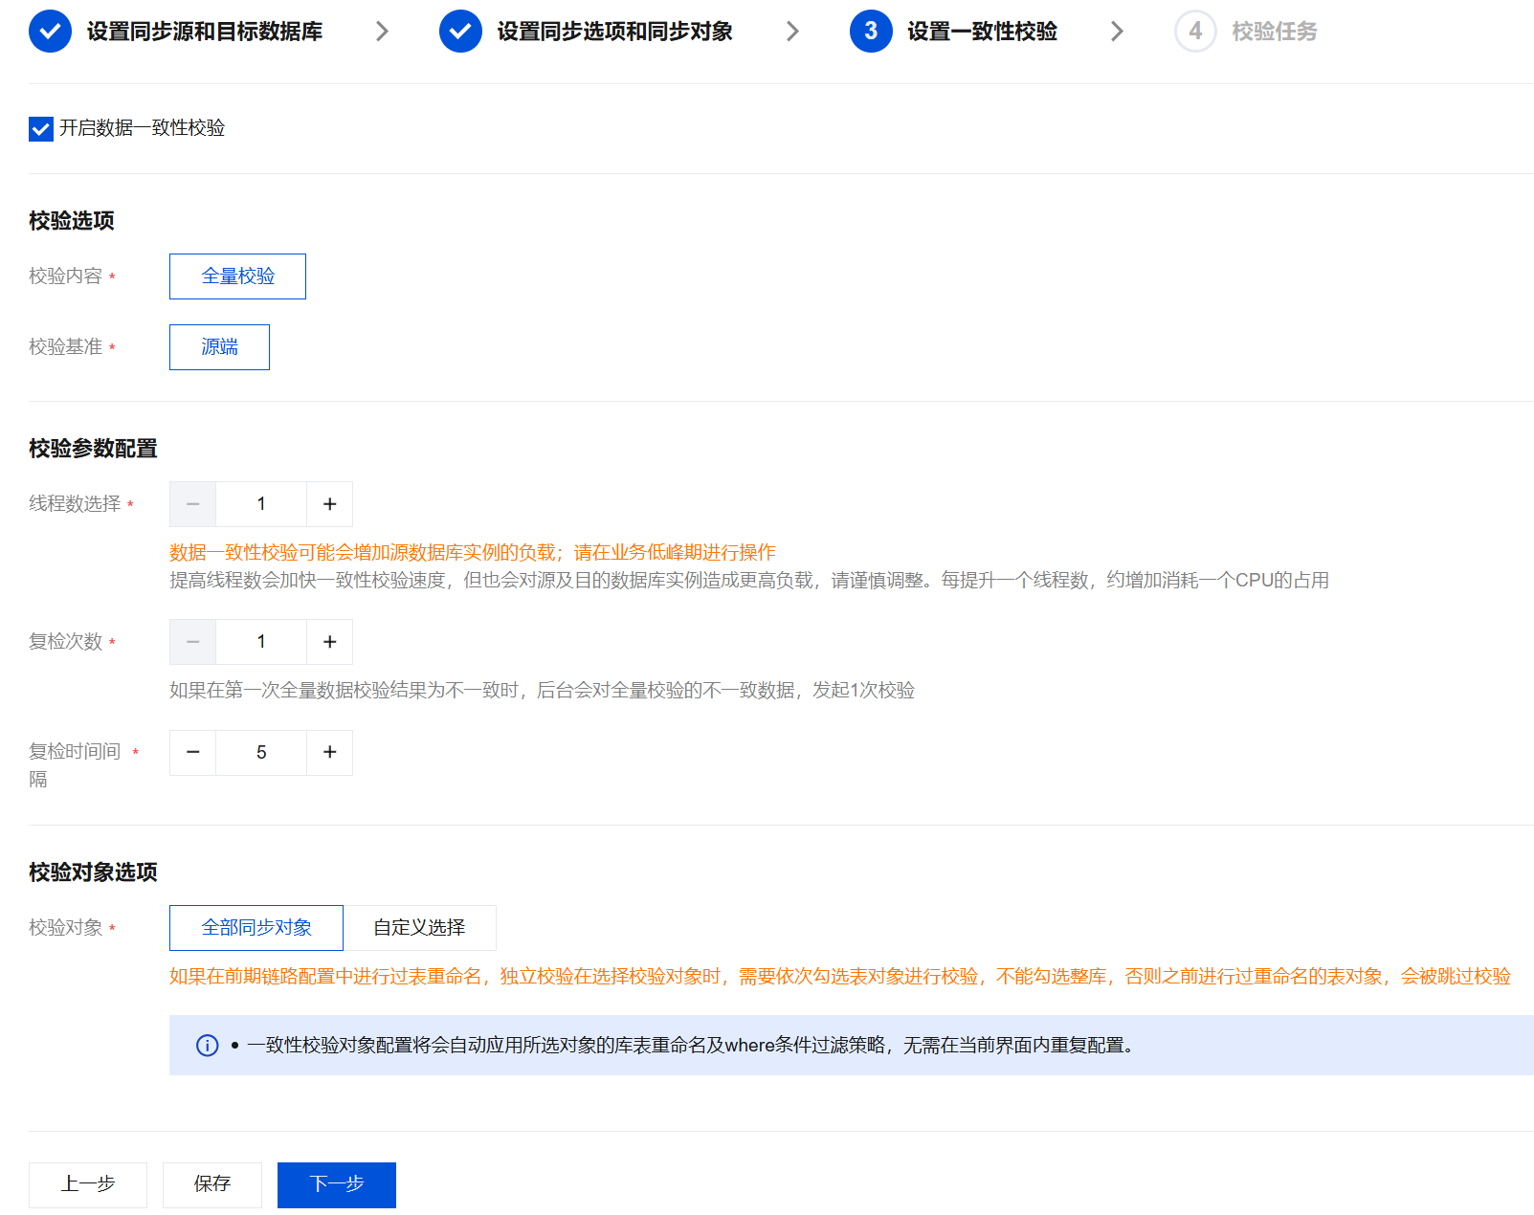Open step 设置同步选项和同步对象
This screenshot has width=1534, height=1215.
click(615, 32)
